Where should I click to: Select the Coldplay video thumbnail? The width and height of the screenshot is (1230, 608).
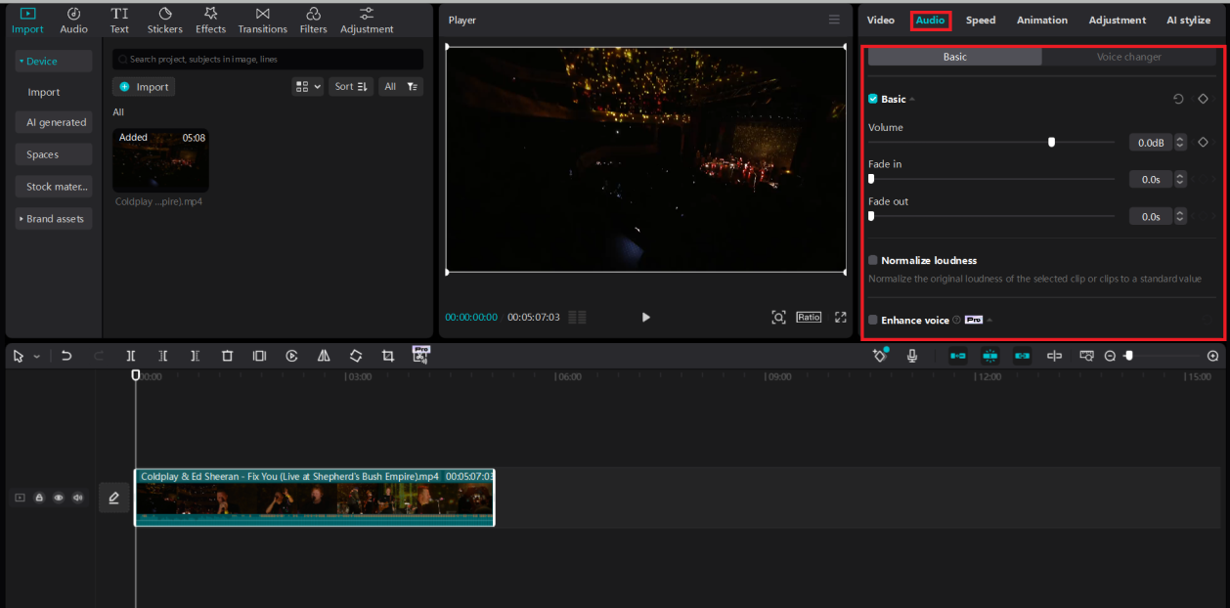point(160,160)
